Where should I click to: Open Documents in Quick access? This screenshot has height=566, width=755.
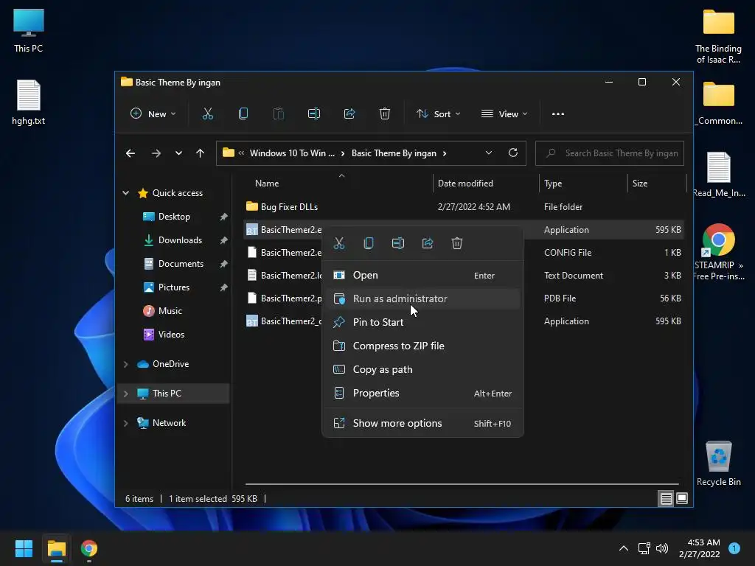coord(181,264)
